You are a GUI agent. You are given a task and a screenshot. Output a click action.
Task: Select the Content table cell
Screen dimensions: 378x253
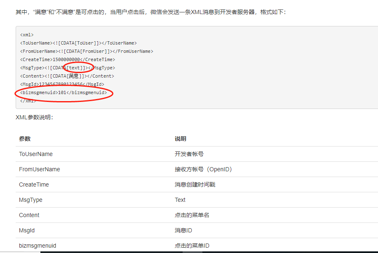pyautogui.click(x=29, y=215)
